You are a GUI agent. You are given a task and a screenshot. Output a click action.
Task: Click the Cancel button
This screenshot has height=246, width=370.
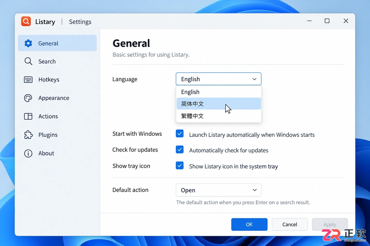click(x=290, y=224)
